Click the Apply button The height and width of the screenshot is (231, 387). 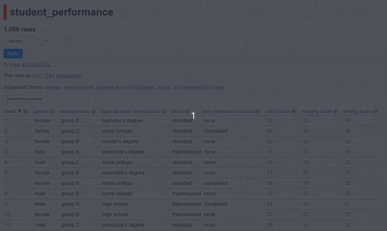tap(13, 54)
